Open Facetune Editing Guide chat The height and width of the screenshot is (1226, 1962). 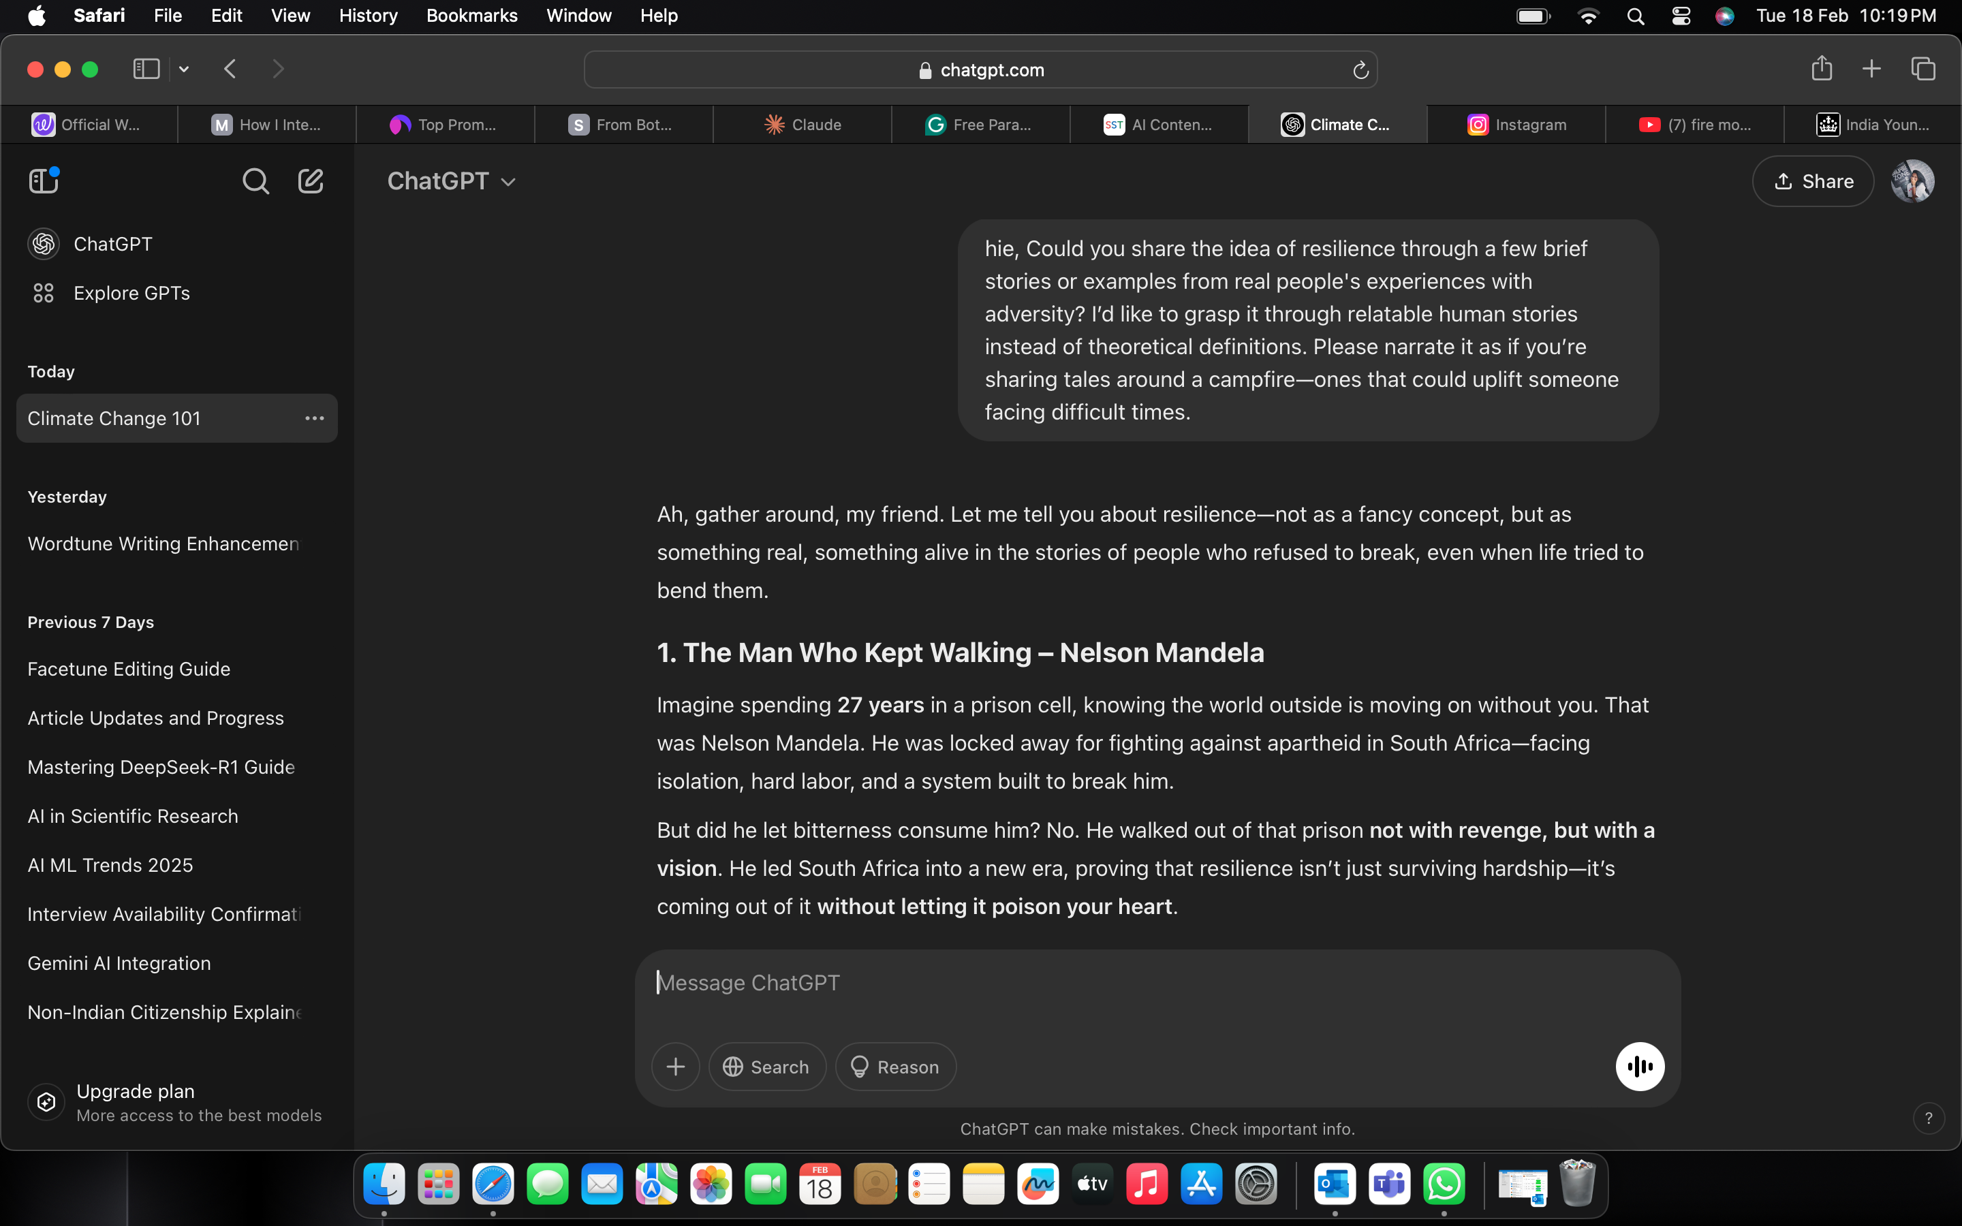(176, 669)
